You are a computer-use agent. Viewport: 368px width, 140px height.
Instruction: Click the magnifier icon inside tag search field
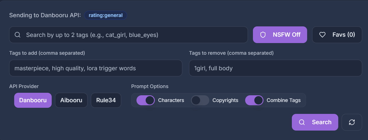(x=18, y=35)
